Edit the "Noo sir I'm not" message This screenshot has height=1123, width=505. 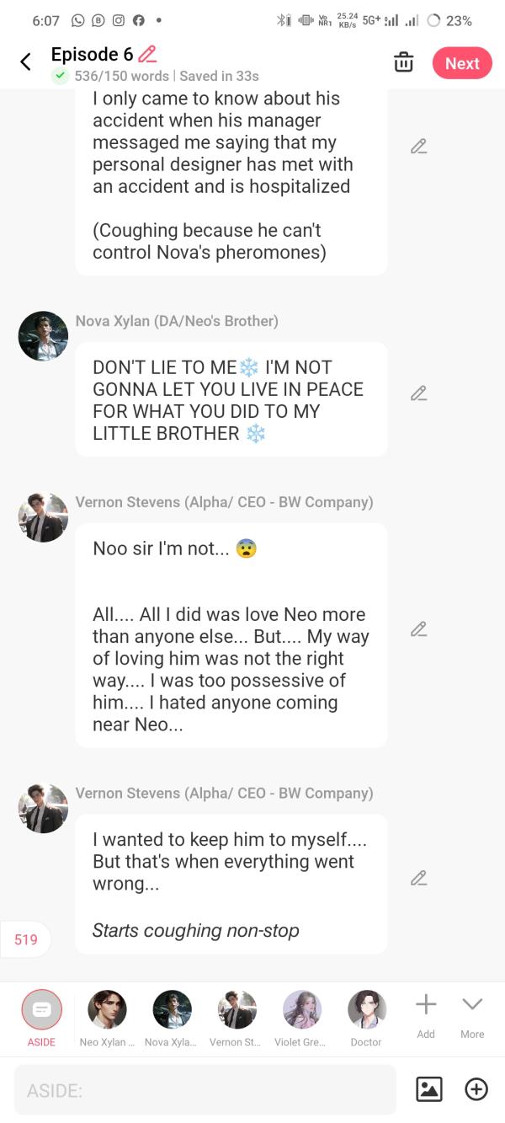[418, 628]
